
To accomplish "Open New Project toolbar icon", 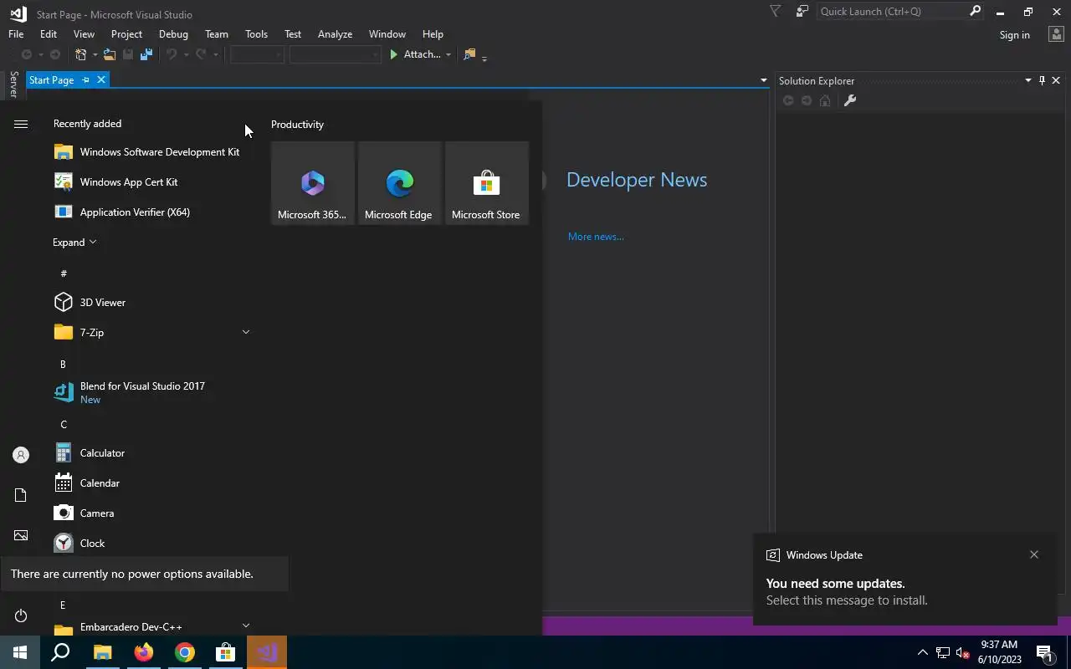I will pyautogui.click(x=80, y=54).
